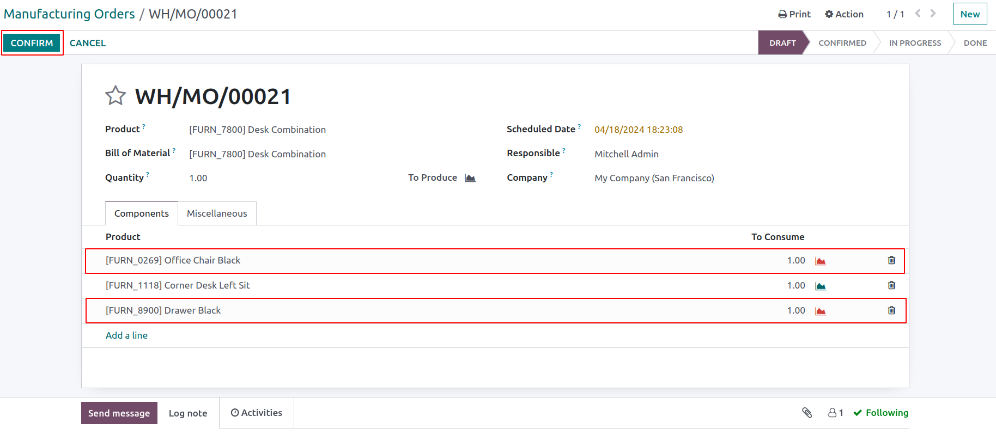
Task: Click the Quantity help question mark
Action: (148, 175)
